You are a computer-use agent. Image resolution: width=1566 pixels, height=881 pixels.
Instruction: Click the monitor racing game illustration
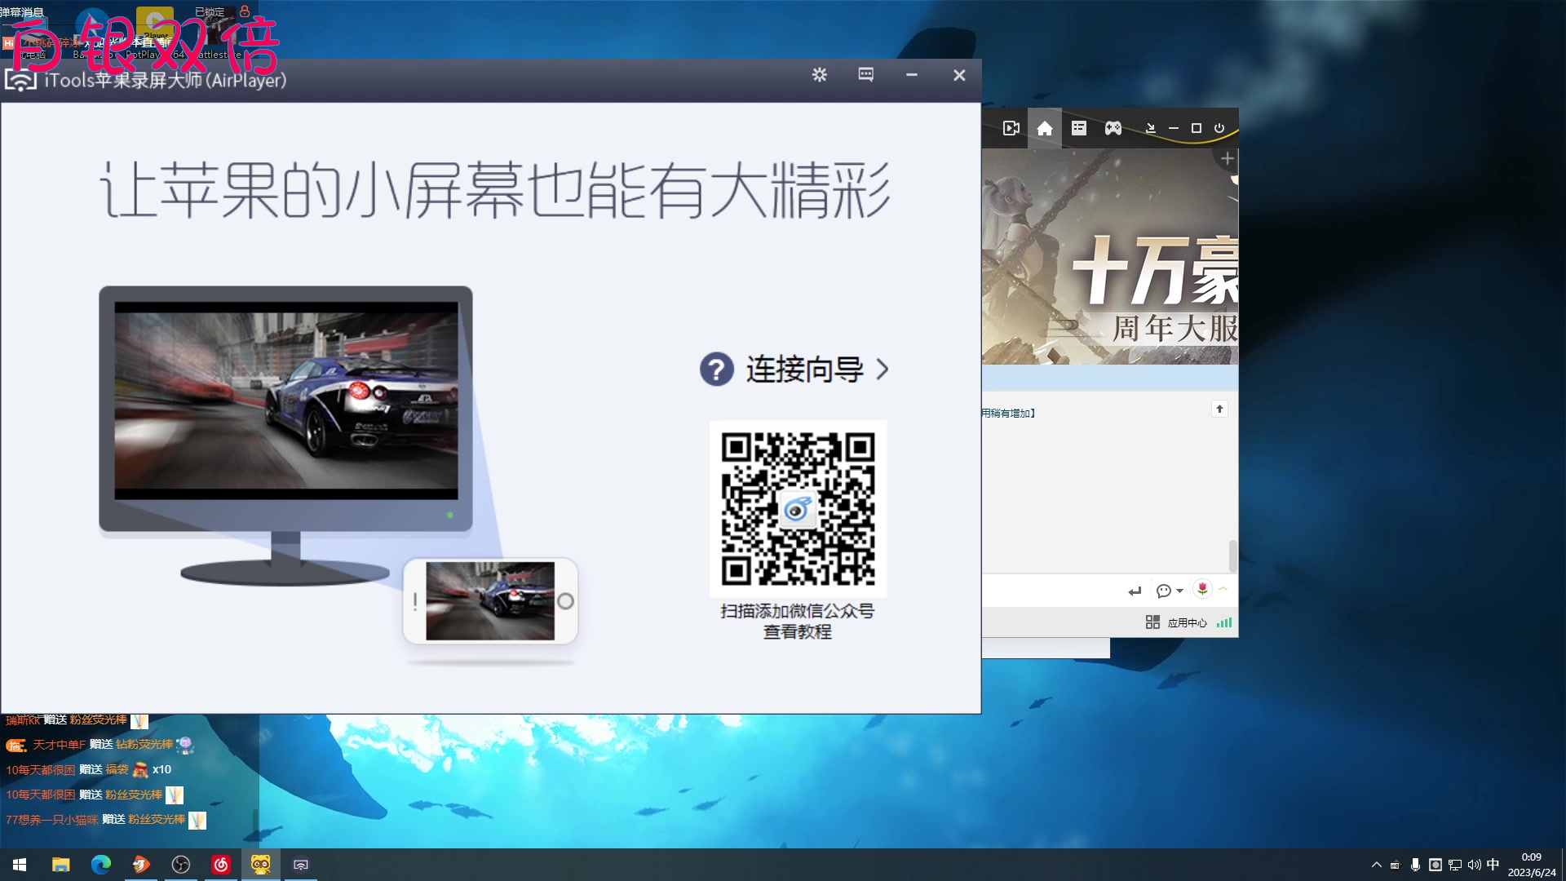(286, 401)
